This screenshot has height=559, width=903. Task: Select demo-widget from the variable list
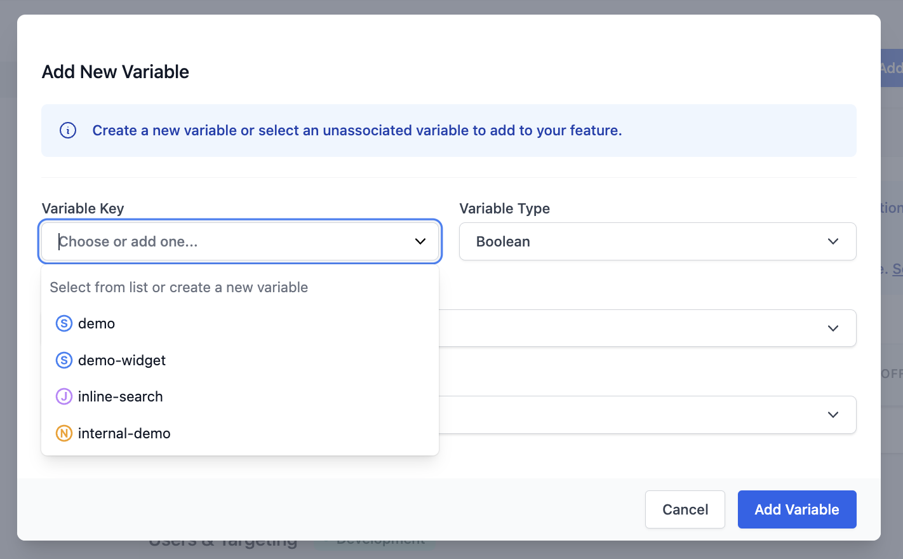coord(121,360)
